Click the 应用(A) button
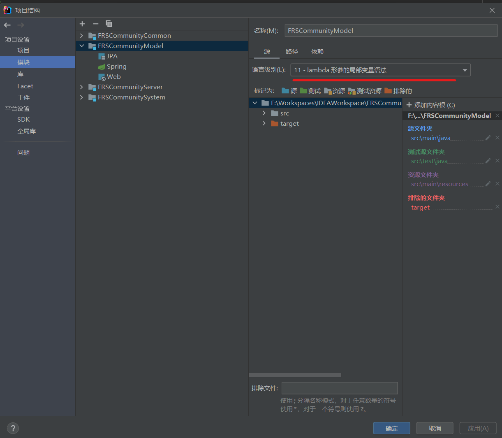The image size is (502, 438). 478,428
